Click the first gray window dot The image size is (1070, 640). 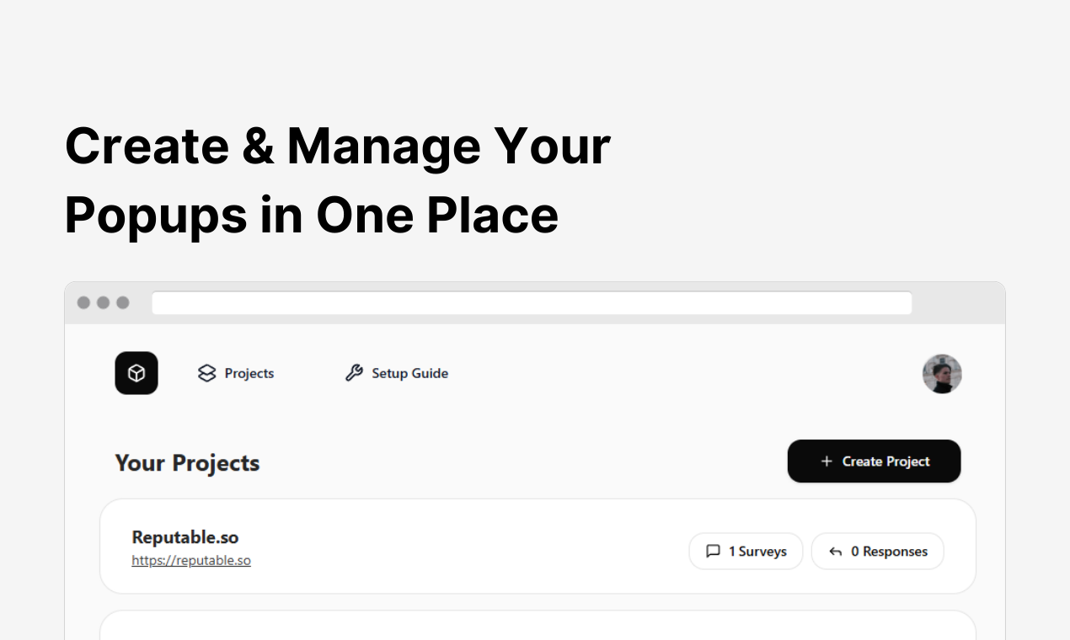[x=83, y=302]
